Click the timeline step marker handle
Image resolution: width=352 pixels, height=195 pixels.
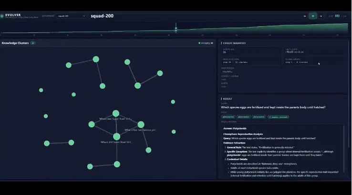[176, 30]
